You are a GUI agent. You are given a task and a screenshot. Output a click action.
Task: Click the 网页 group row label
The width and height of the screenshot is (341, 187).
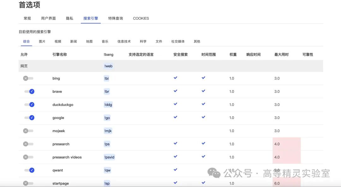coord(24,66)
